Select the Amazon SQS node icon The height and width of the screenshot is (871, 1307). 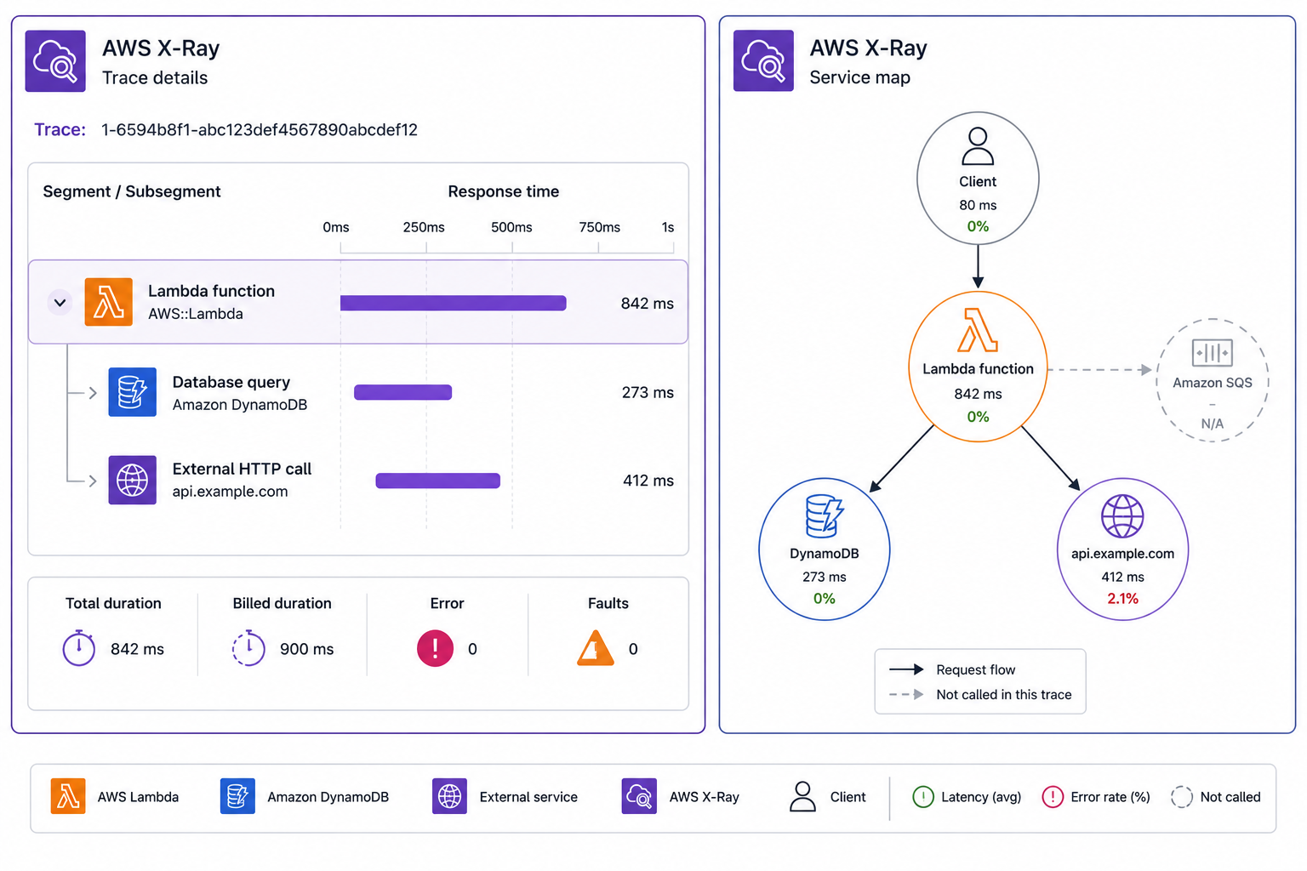point(1213,352)
